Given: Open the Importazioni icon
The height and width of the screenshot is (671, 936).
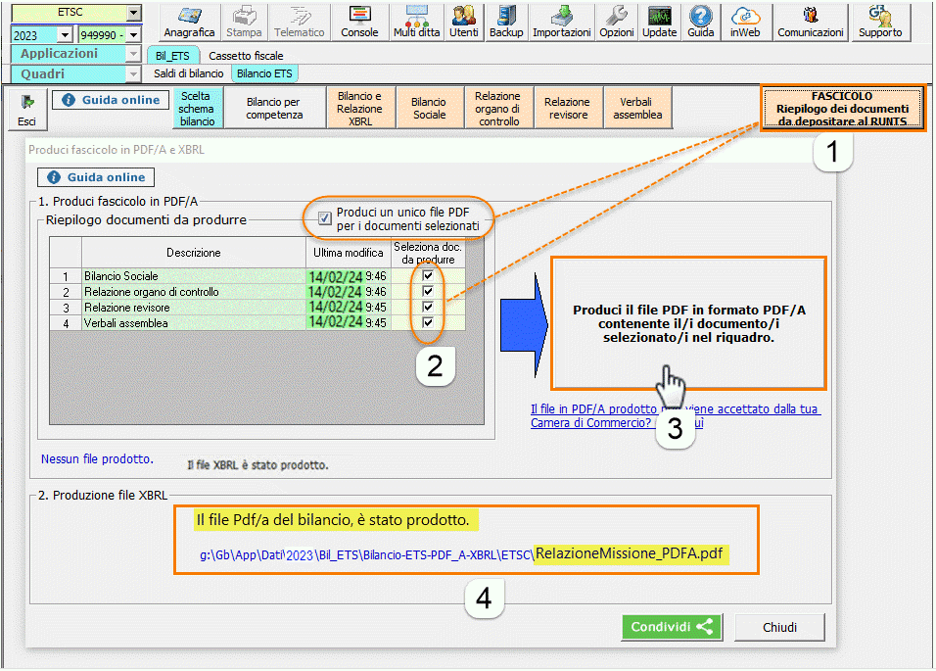Looking at the screenshot, I should tap(562, 23).
